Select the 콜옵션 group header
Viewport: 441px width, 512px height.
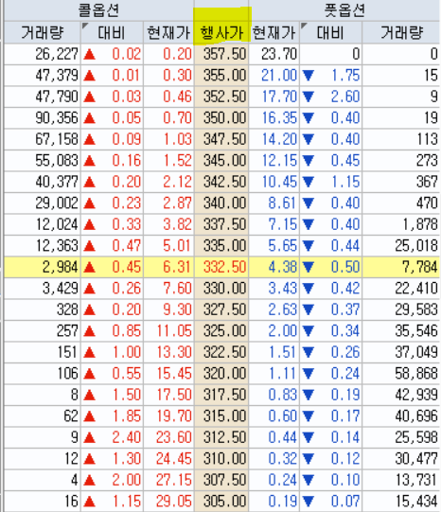[x=99, y=10]
